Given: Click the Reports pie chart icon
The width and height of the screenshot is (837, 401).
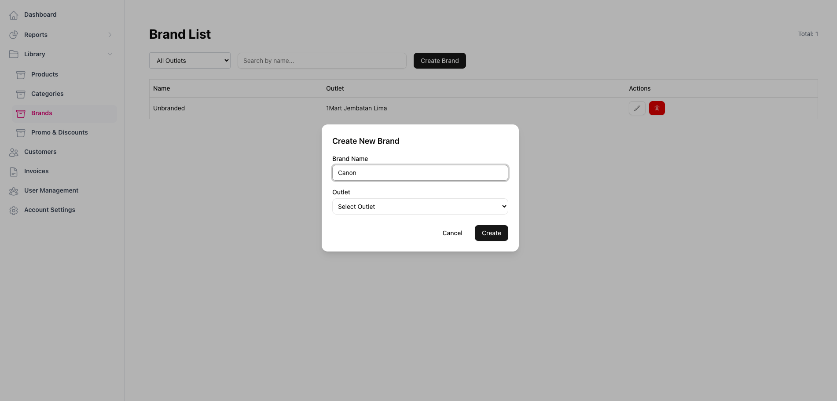Looking at the screenshot, I should (14, 35).
